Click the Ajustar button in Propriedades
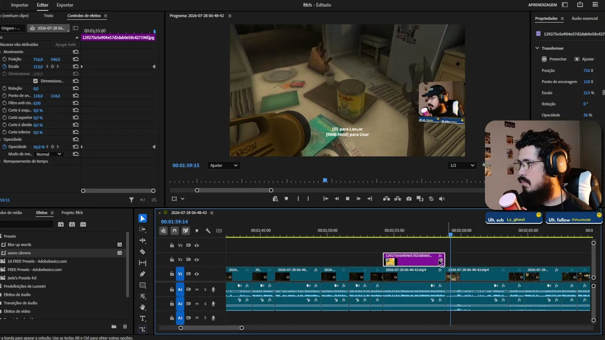Image resolution: width=605 pixels, height=340 pixels. tap(584, 59)
